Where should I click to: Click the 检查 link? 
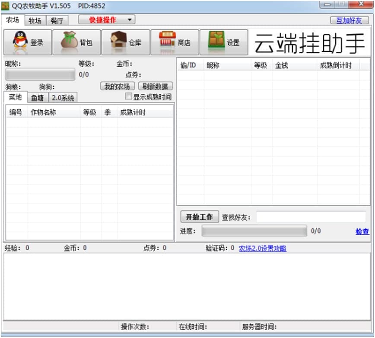362,231
